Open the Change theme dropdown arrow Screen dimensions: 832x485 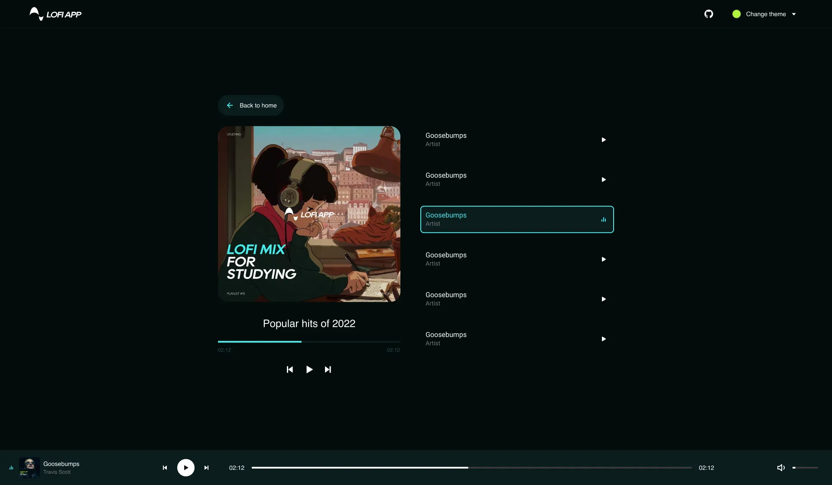point(794,14)
